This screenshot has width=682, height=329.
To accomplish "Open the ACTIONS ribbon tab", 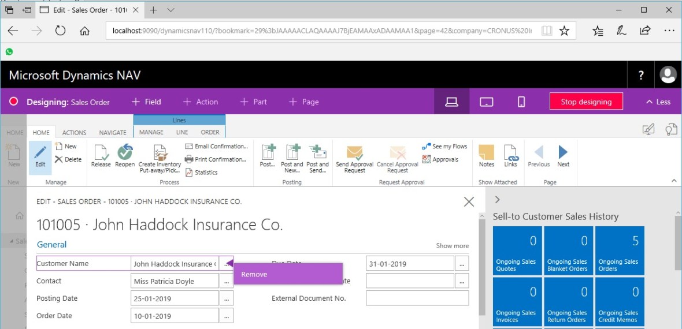I will click(x=74, y=133).
